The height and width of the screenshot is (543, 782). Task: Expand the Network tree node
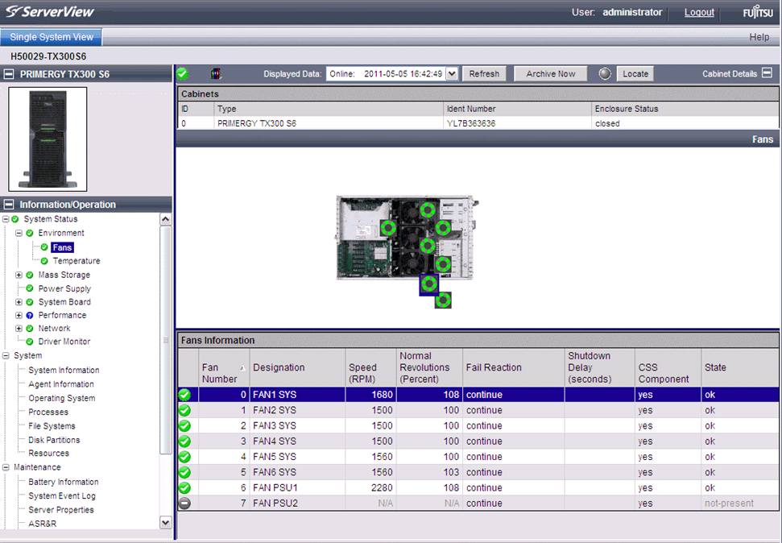(x=19, y=329)
